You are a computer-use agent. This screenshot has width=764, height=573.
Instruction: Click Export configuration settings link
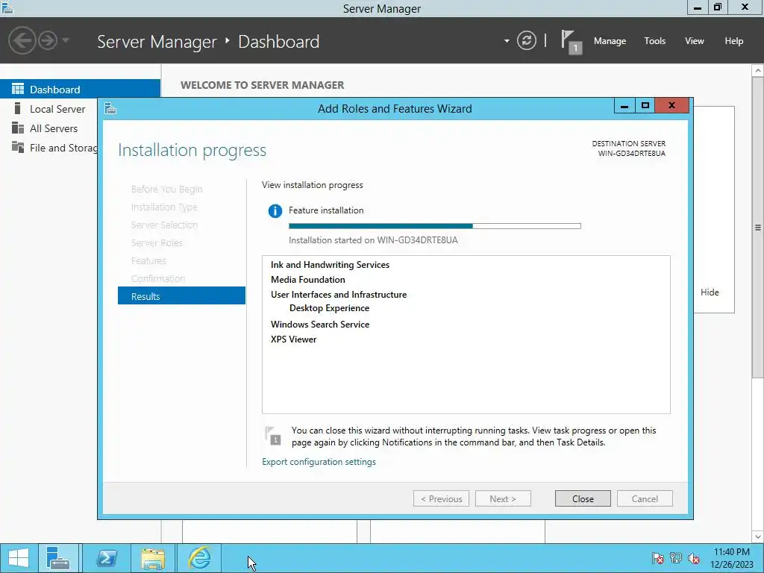pyautogui.click(x=319, y=461)
